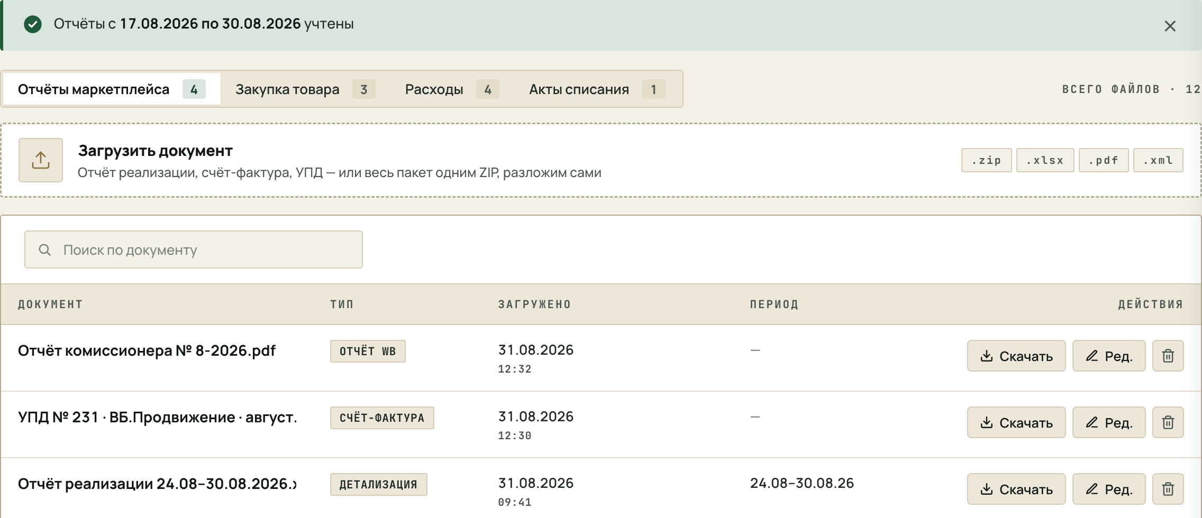The width and height of the screenshot is (1202, 518).
Task: Download Отчёт реализации 24.08–30.08.2026
Action: pos(1016,489)
